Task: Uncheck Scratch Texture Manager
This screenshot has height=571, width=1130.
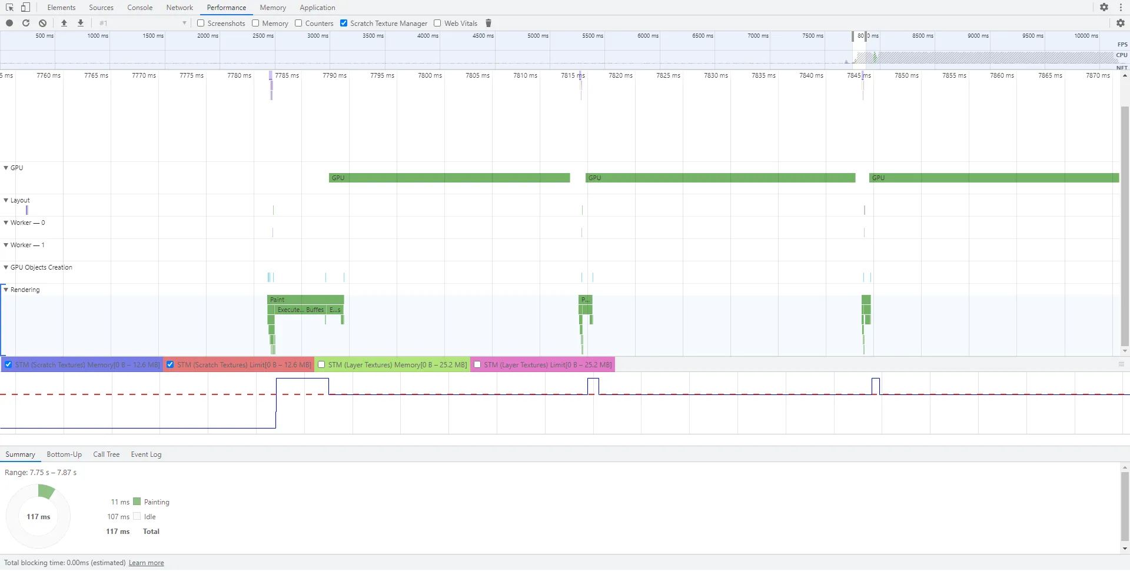Action: 344,23
